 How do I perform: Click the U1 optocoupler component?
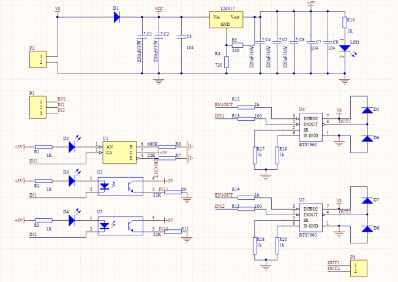coord(119,153)
